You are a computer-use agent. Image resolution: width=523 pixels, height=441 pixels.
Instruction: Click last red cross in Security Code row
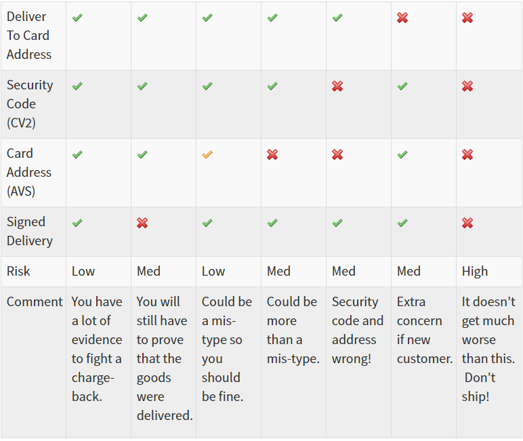[467, 86]
